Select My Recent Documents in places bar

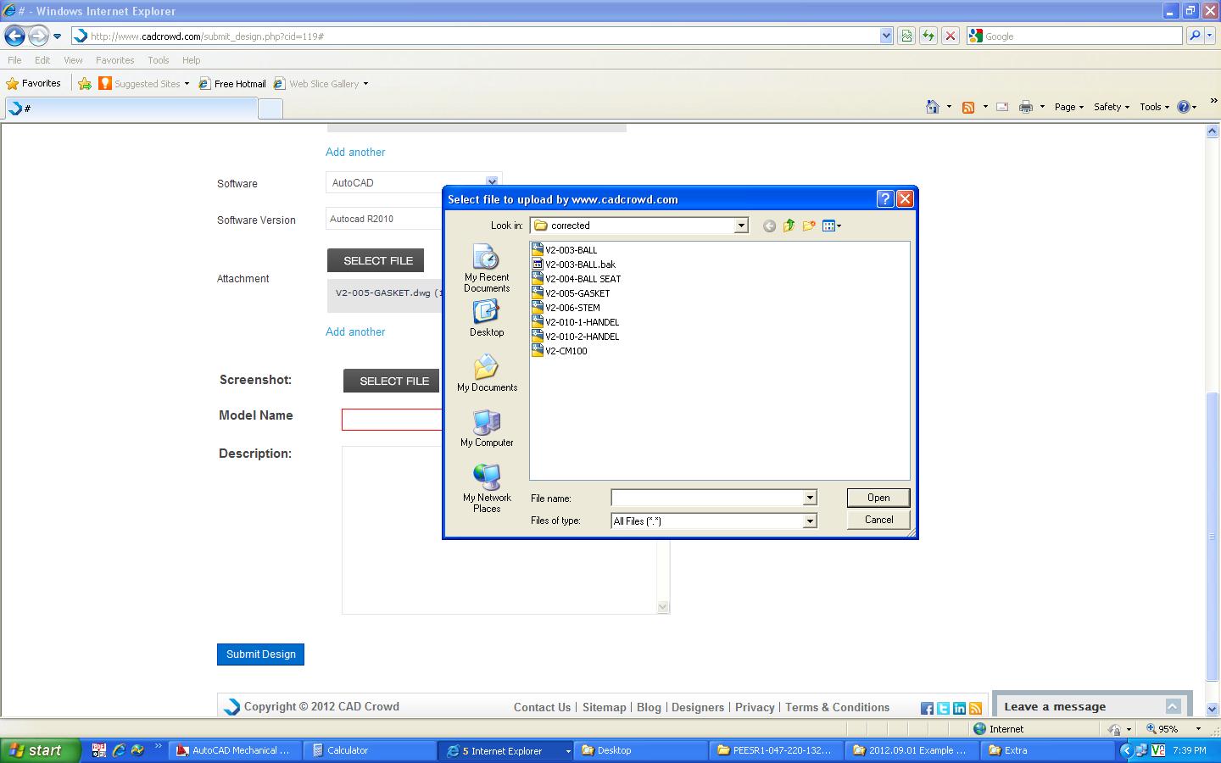coord(487,269)
